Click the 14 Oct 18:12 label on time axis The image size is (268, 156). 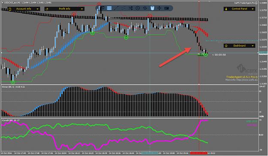(74, 153)
